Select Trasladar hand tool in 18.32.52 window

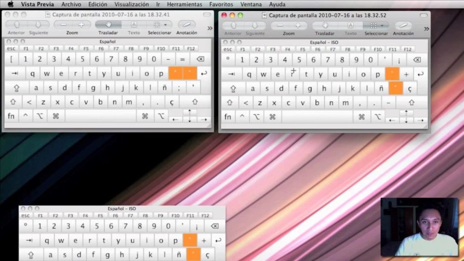[324, 25]
